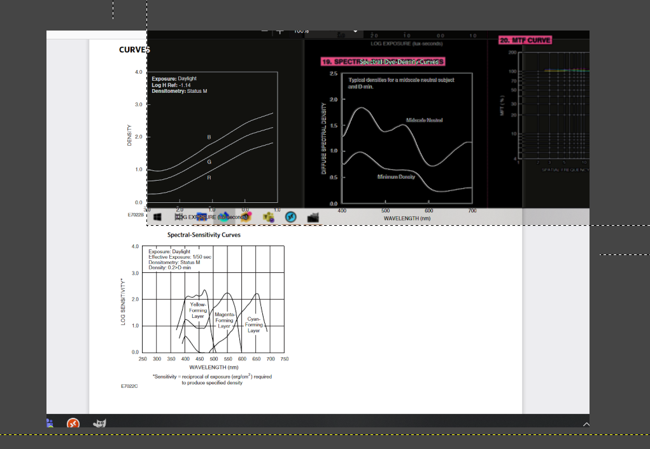Screen dimensions: 650x449
Task: Open the cyan circular app on the taskbar
Action: tap(290, 216)
